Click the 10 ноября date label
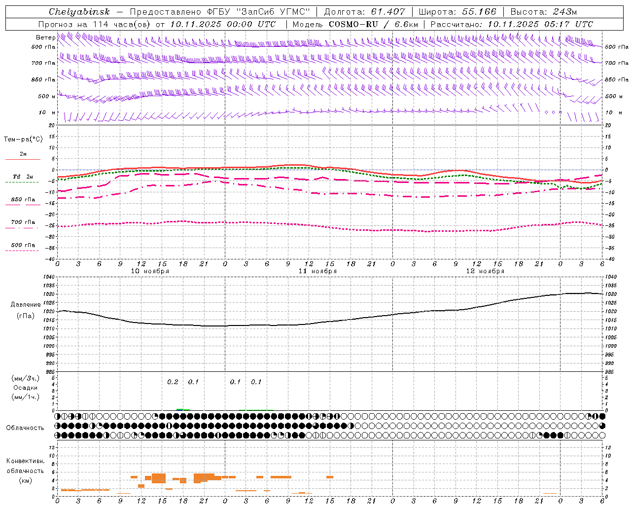Image resolution: width=631 pixels, height=505 pixels. click(150, 271)
